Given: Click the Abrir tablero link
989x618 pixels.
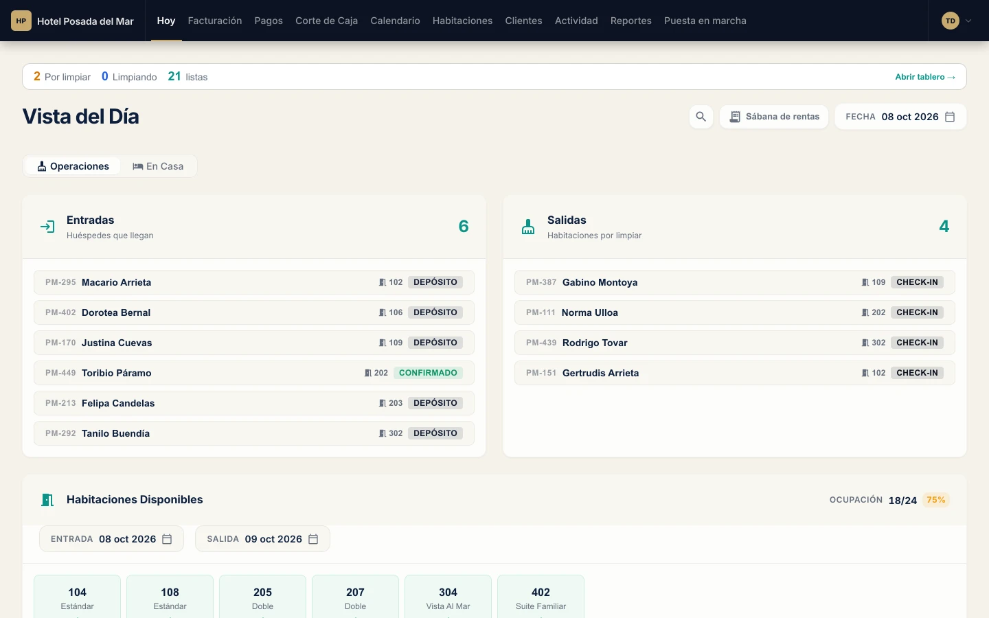Looking at the screenshot, I should tap(925, 77).
